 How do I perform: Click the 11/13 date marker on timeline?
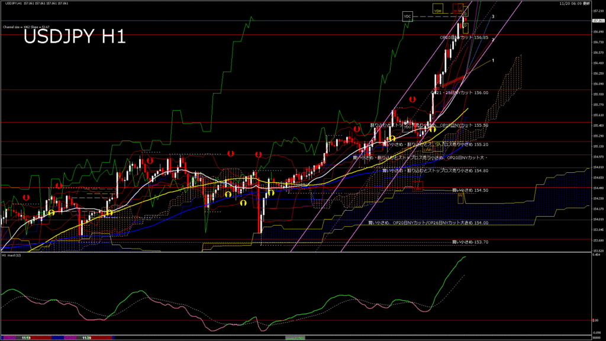(26, 338)
